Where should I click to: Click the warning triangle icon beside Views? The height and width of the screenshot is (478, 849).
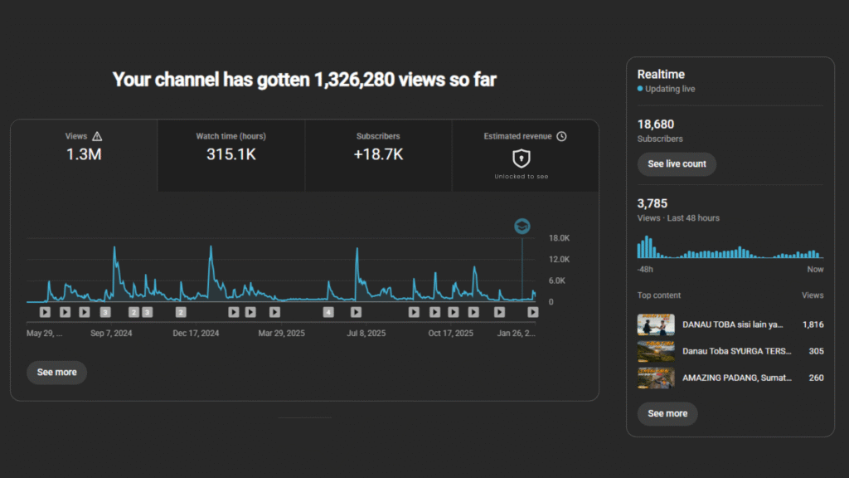coord(97,136)
